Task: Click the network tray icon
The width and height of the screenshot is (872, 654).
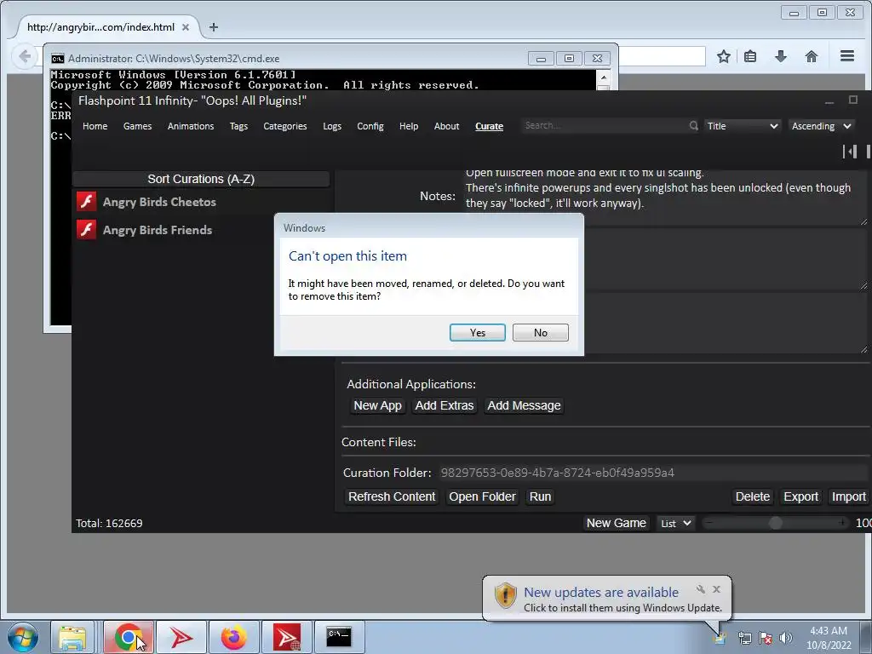Action: 744,638
